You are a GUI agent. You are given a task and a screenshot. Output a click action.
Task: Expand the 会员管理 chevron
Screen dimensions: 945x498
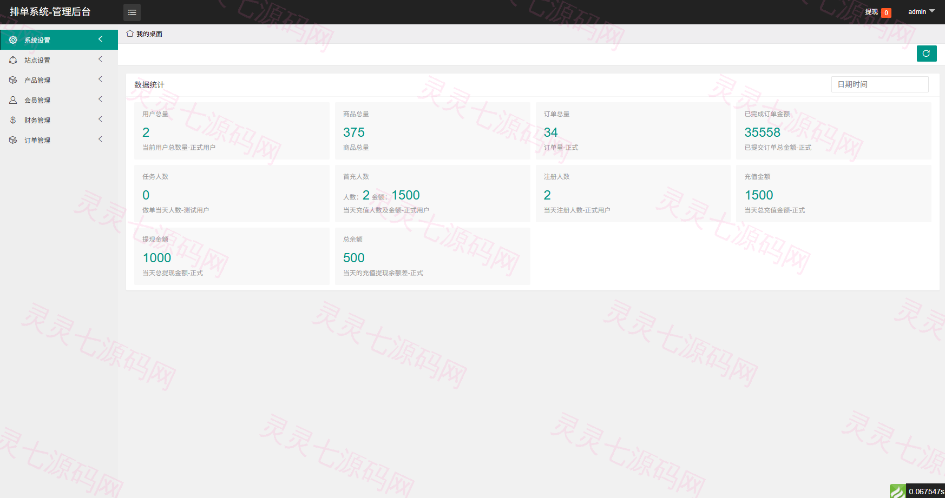coord(100,99)
